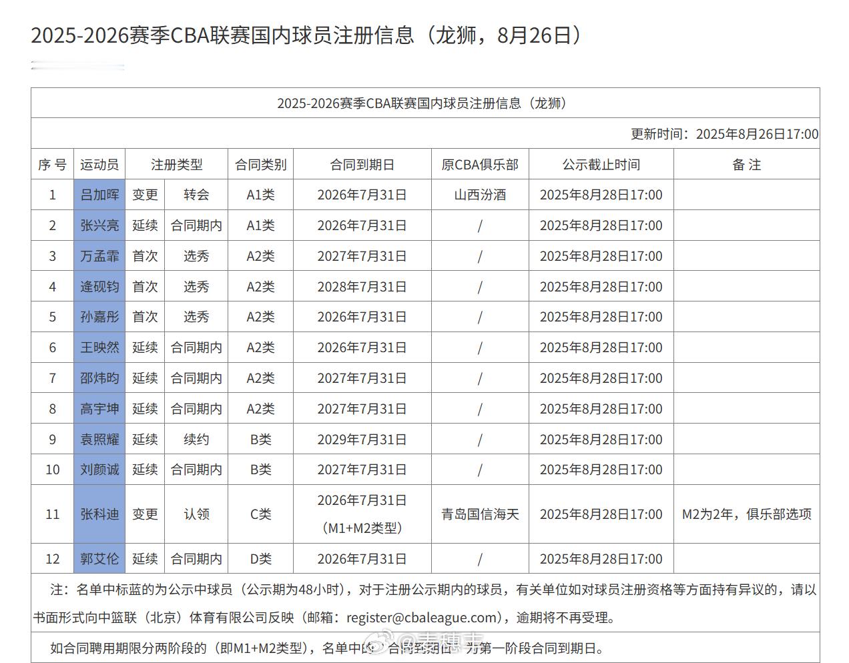Select player name '刘颜诚'
The image size is (849, 663).
pos(99,470)
